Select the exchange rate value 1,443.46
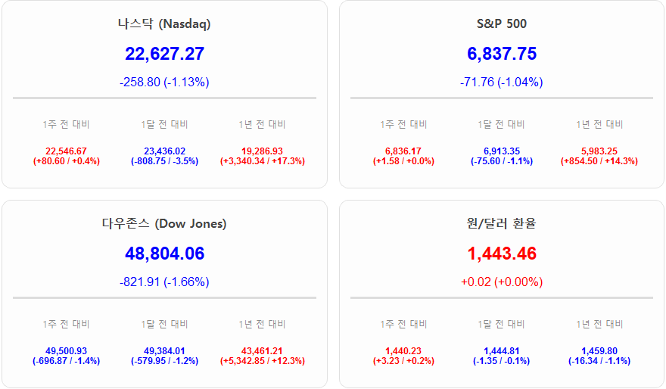Screen dimensions: 666x389 501,254
